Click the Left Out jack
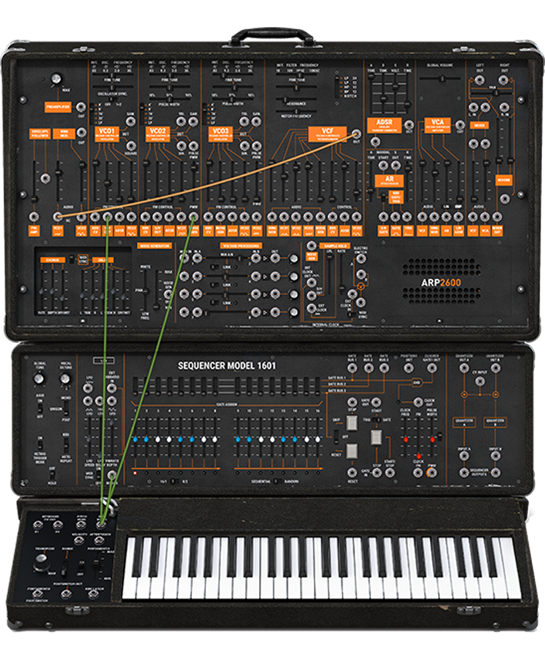 click(x=480, y=80)
